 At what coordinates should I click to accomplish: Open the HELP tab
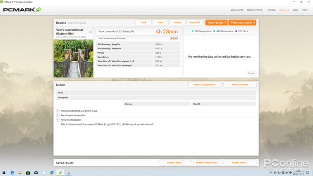click(x=305, y=10)
